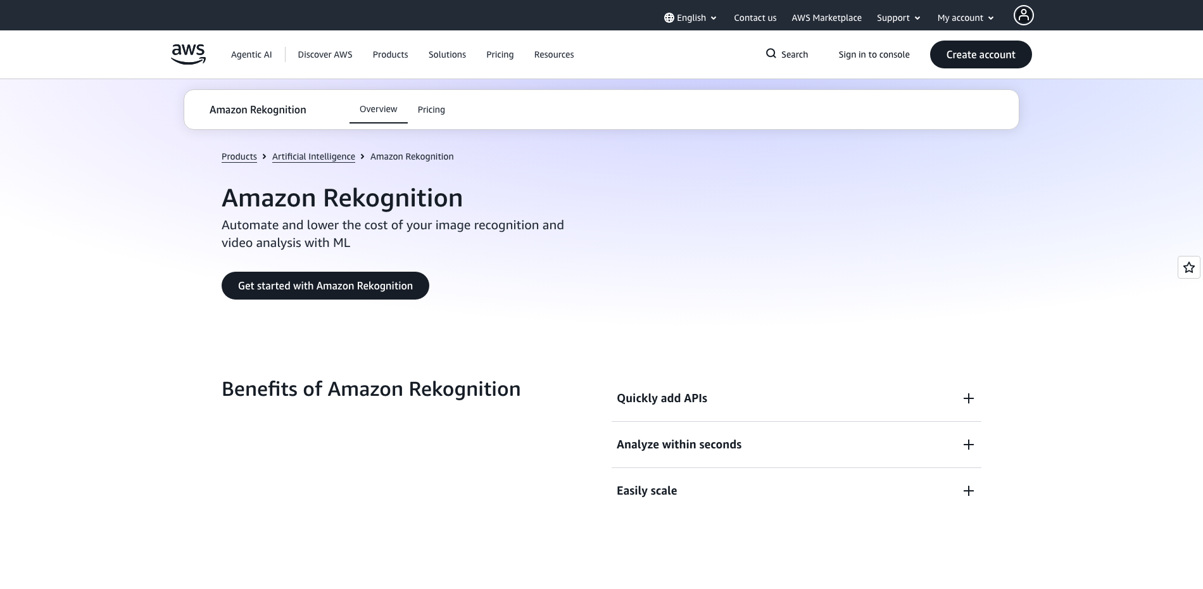1203x589 pixels.
Task: Expand the Quickly add APIs plus icon
Action: click(x=968, y=398)
